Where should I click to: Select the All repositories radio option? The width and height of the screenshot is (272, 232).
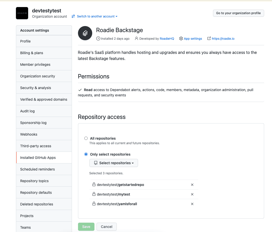point(86,138)
